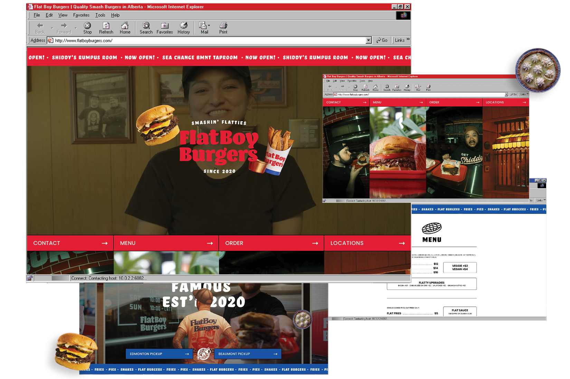This screenshot has height=379, width=570.
Task: Click the Internet Explorer throbber logo in large window
Action: click(x=403, y=15)
